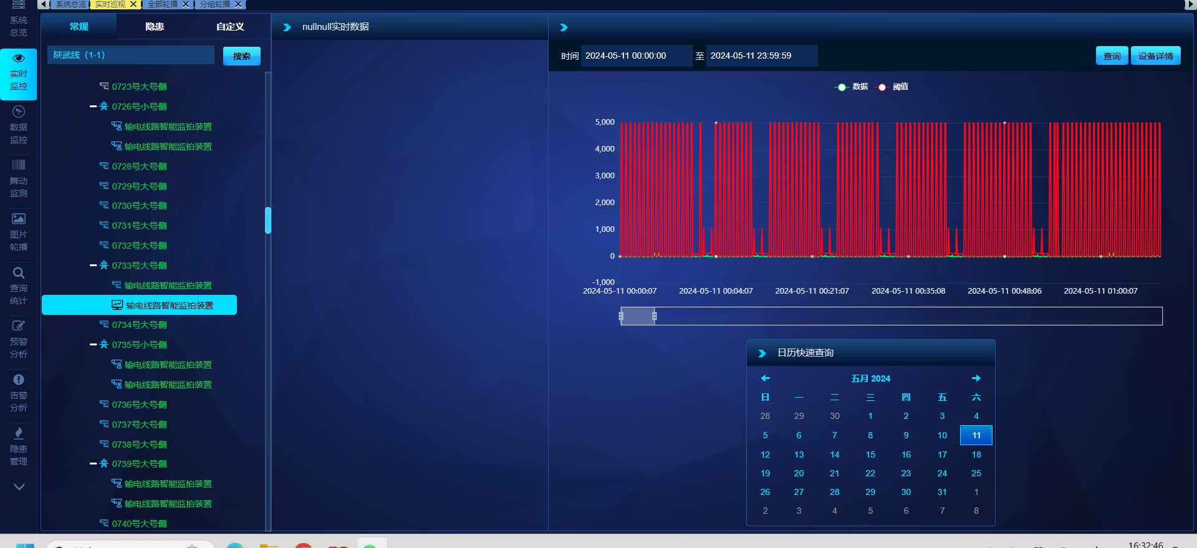1197x548 pixels.
Task: Click the end time field
Action: pos(761,56)
